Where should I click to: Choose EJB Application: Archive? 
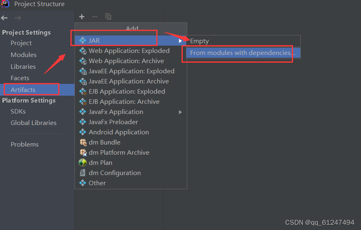point(131,101)
